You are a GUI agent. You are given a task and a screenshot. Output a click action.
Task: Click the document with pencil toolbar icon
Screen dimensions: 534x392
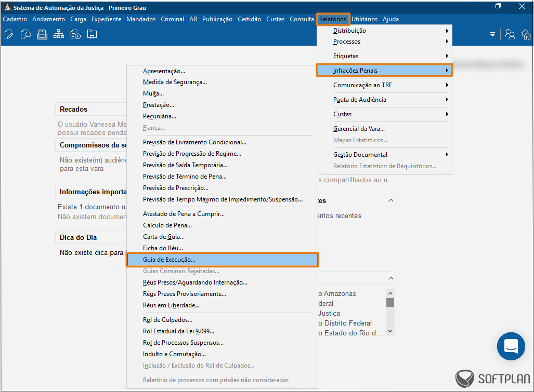point(9,34)
